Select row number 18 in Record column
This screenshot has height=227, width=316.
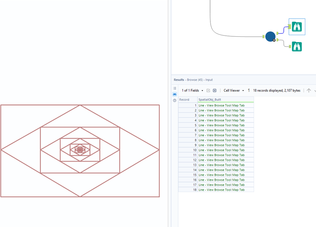pyautogui.click(x=188, y=190)
